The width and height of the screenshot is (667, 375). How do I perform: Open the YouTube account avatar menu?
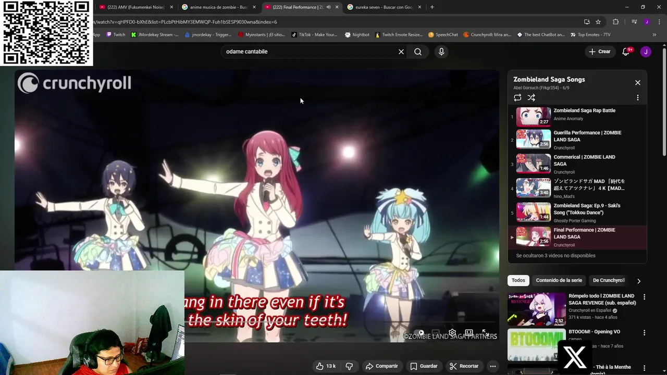pos(646,52)
